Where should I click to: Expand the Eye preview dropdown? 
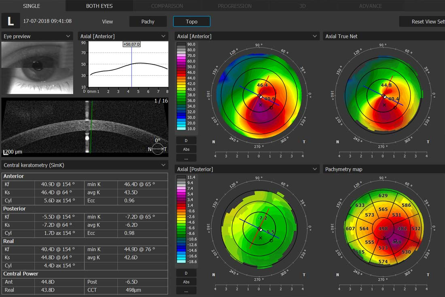(x=68, y=36)
